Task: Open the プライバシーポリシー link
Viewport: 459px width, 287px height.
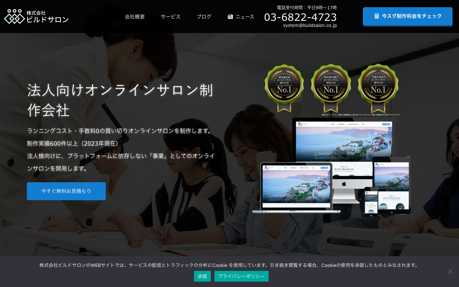Action: (241, 276)
